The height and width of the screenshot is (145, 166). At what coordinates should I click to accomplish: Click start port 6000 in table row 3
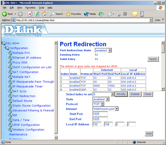pos(97,86)
